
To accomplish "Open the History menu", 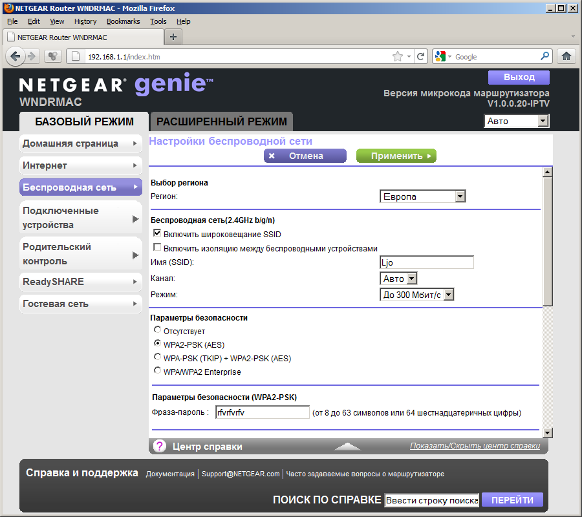I will pyautogui.click(x=85, y=21).
